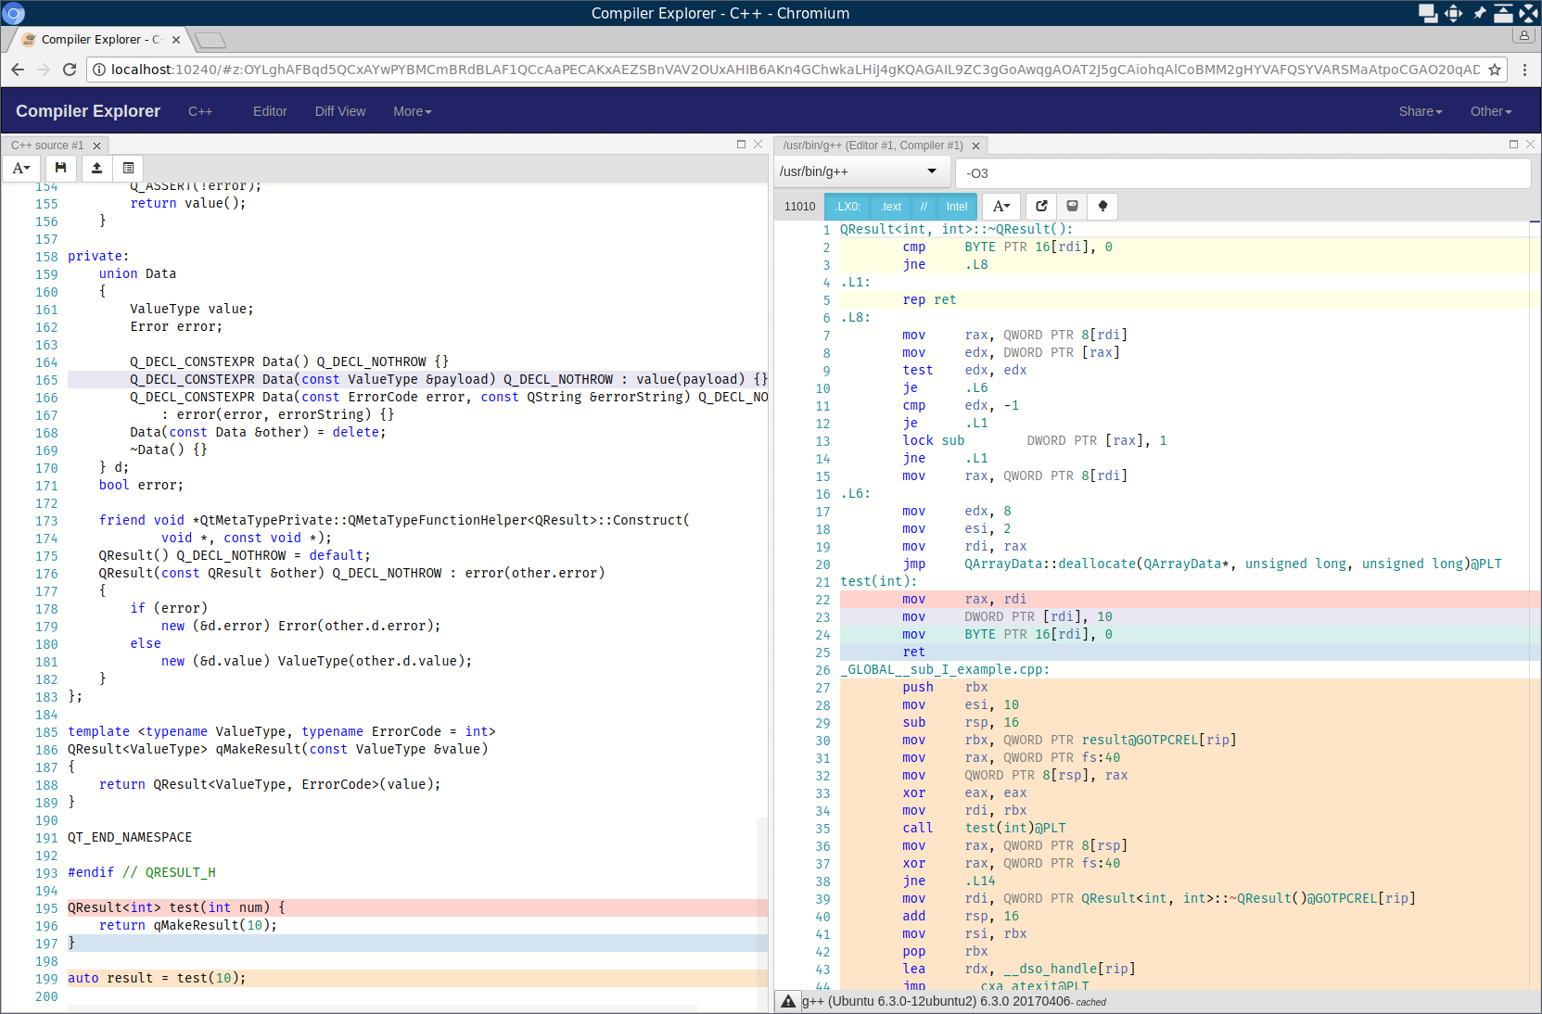Toggle the .LX0: unused labels filter
The height and width of the screenshot is (1014, 1542).
pyautogui.click(x=847, y=207)
